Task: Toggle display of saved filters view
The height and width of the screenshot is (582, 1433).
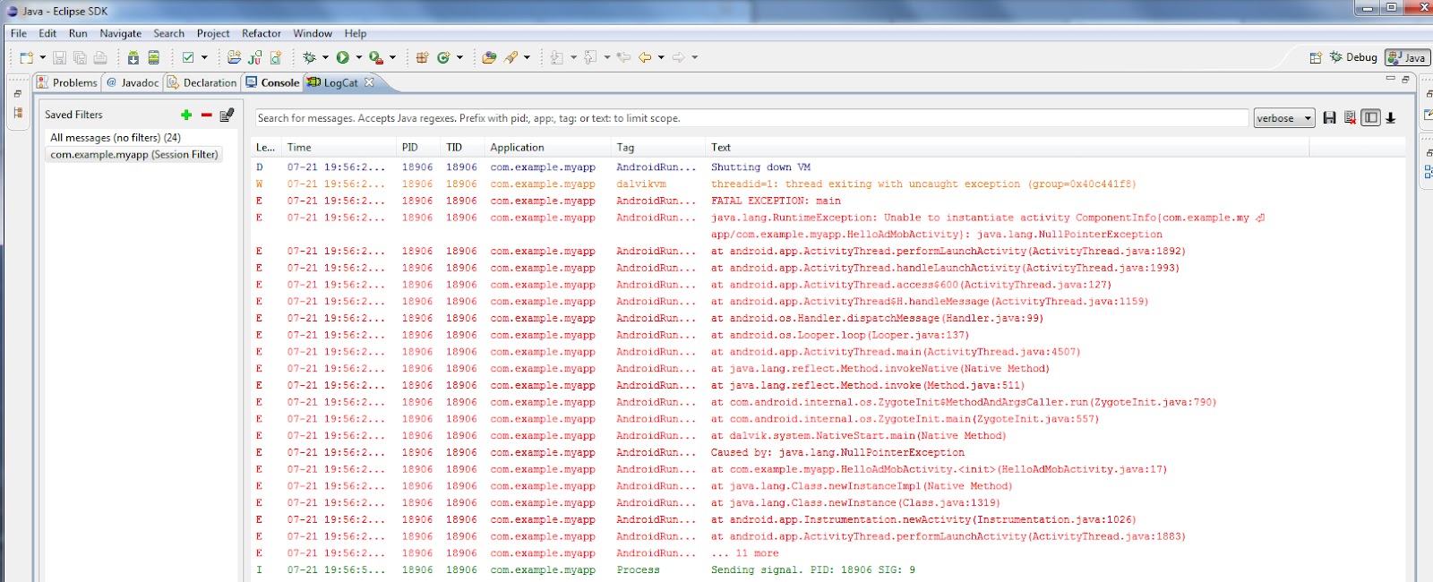Action: 1370,117
